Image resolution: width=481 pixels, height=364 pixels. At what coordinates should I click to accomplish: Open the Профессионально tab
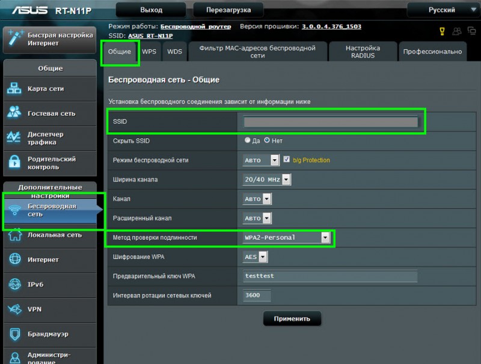click(x=432, y=52)
